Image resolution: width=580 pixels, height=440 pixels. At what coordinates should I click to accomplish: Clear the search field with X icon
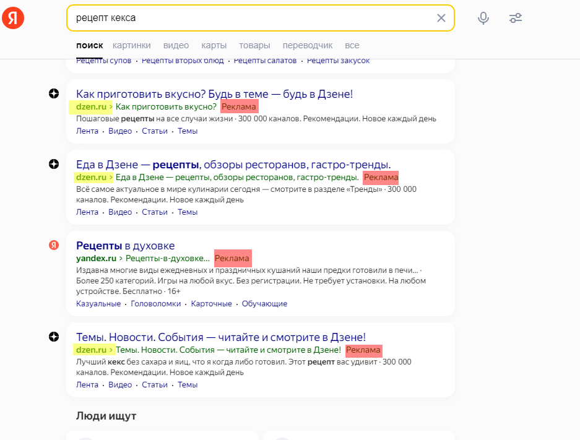coord(441,18)
